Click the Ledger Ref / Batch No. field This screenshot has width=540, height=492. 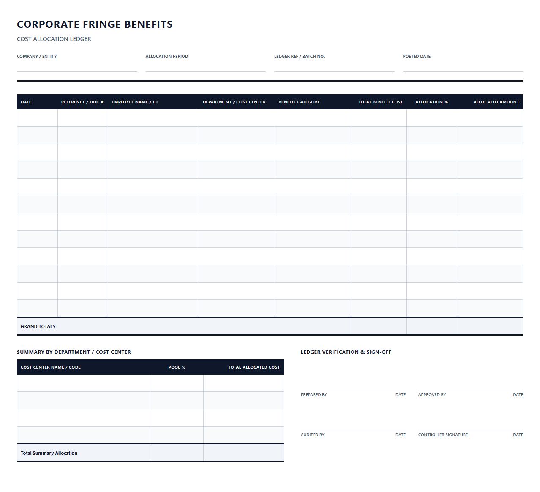334,66
